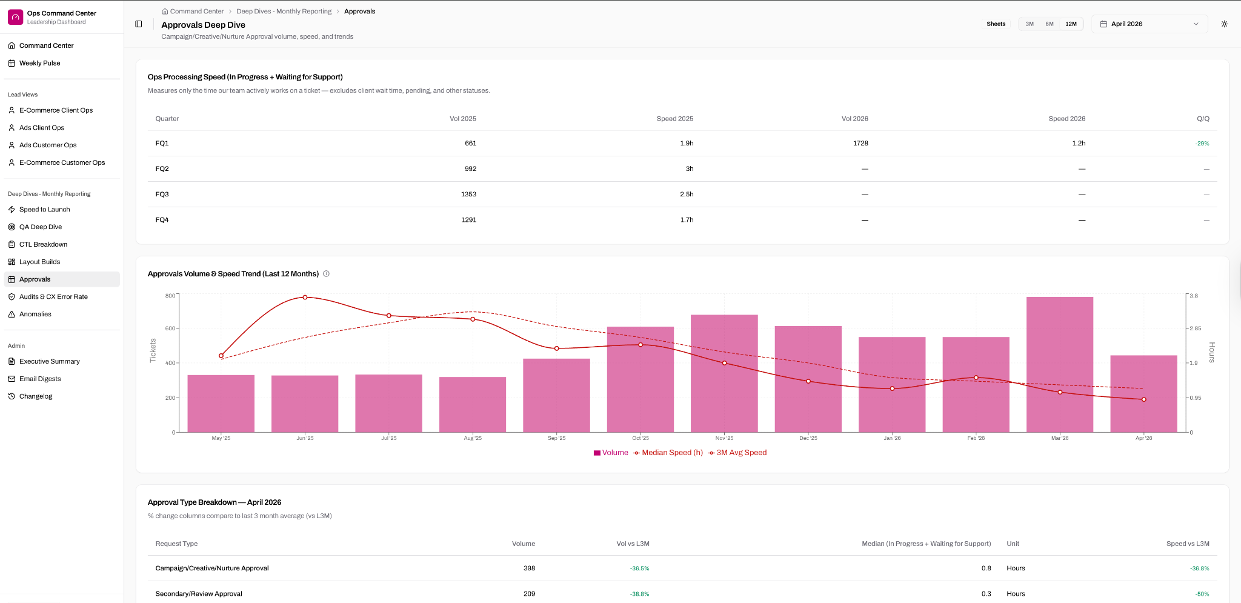Click the home icon beside Command Center

tap(12, 45)
